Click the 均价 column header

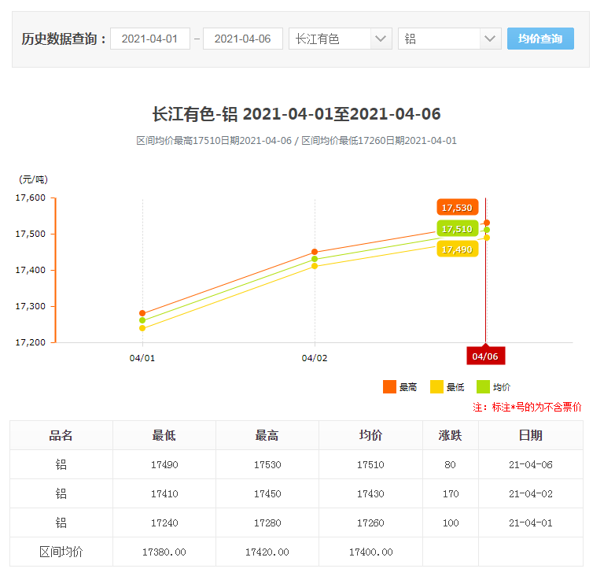coord(371,435)
